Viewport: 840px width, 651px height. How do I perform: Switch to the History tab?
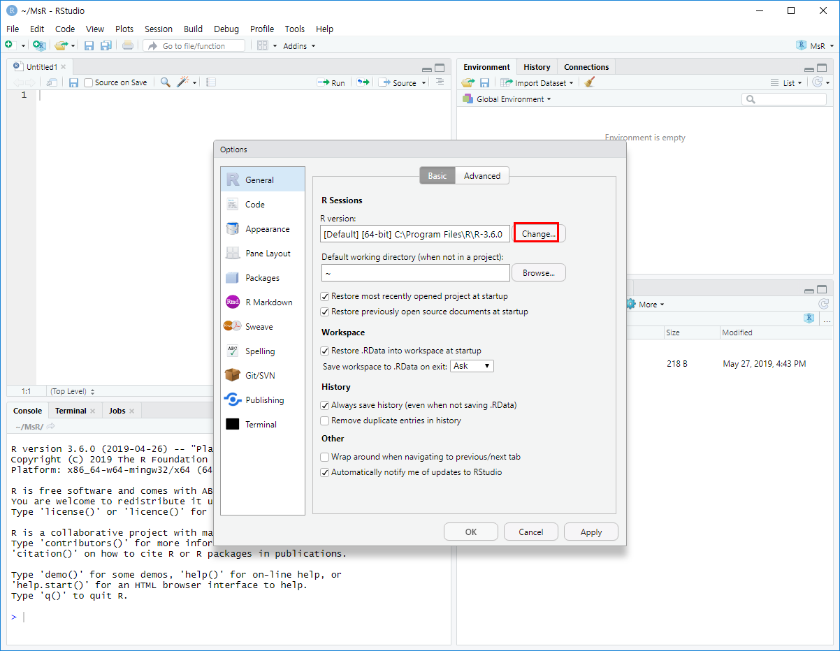[537, 67]
